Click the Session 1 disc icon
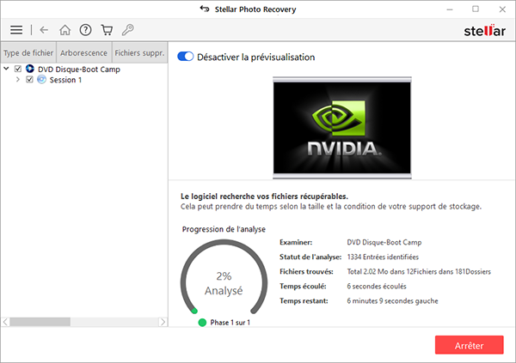 pos(41,80)
